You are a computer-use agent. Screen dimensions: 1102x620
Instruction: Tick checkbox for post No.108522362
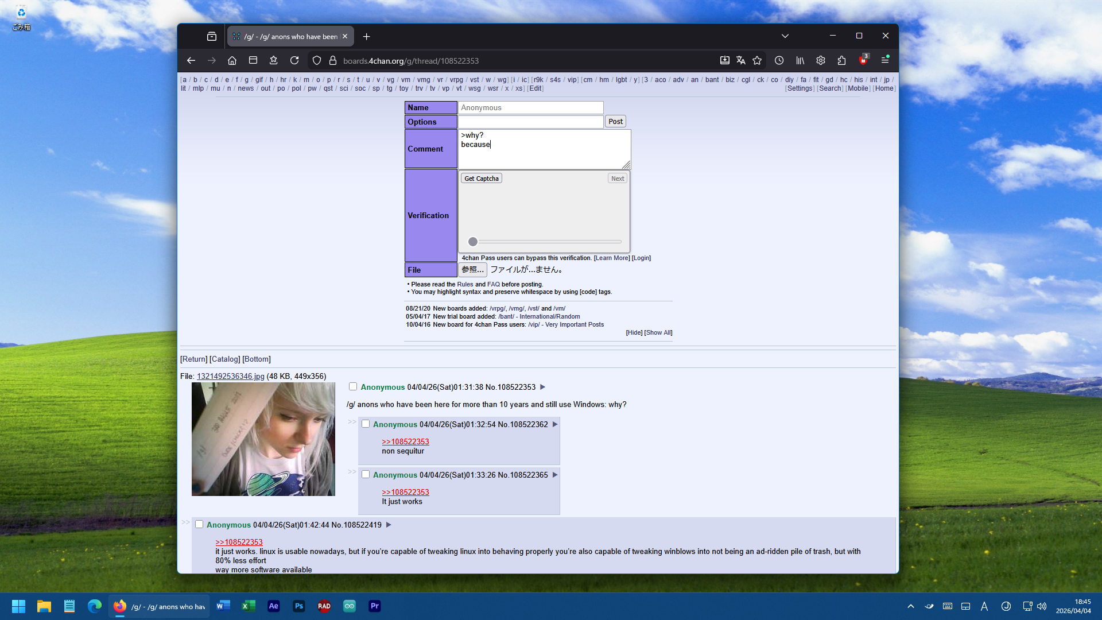click(x=366, y=424)
